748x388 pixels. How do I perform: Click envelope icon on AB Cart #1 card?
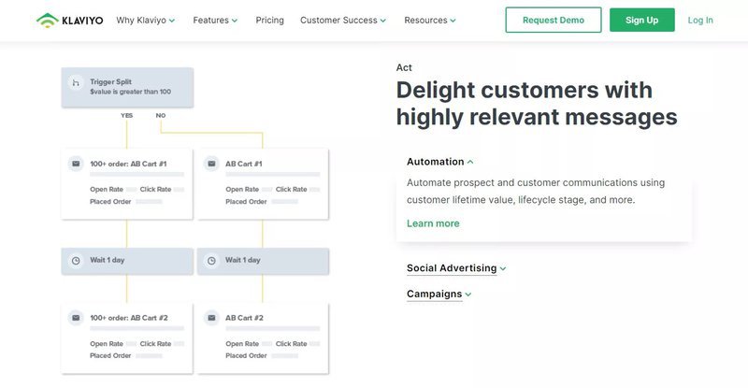[x=211, y=164]
